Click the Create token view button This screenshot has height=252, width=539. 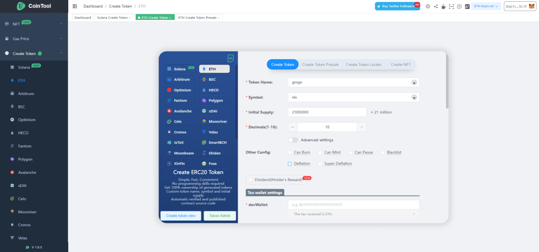(x=181, y=216)
